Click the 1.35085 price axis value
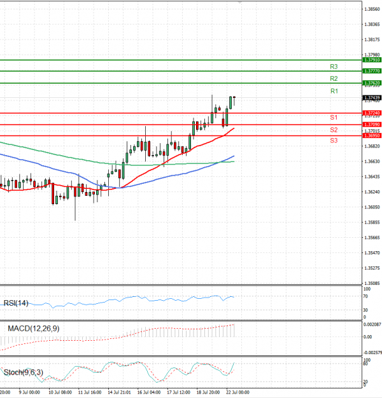 [372, 283]
